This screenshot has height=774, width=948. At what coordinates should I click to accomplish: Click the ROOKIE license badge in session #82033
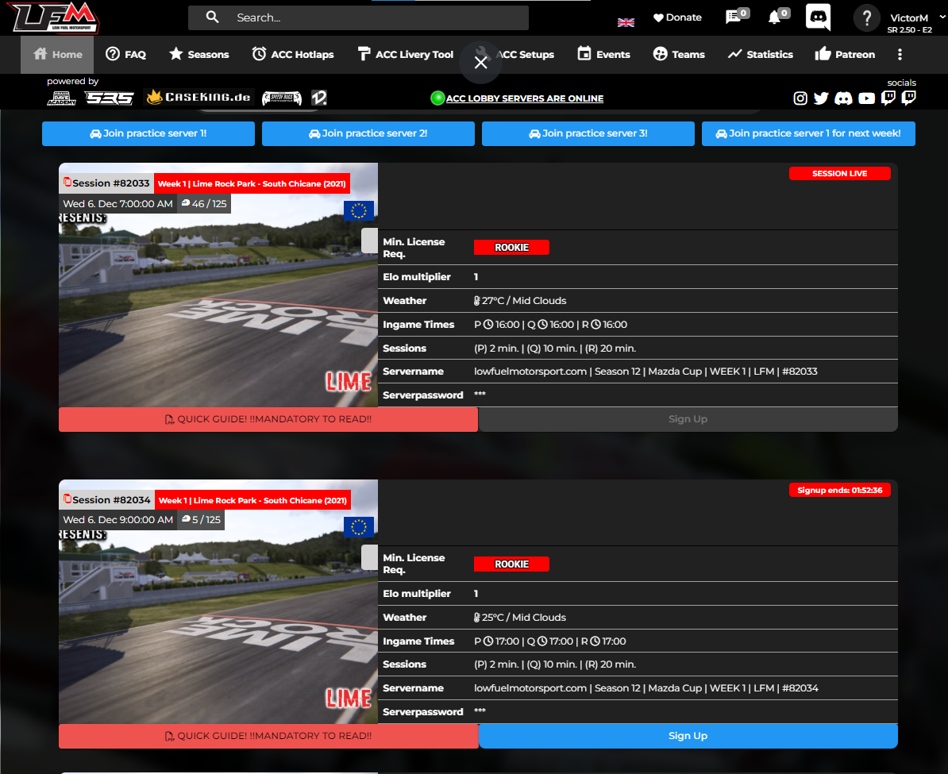coord(511,248)
